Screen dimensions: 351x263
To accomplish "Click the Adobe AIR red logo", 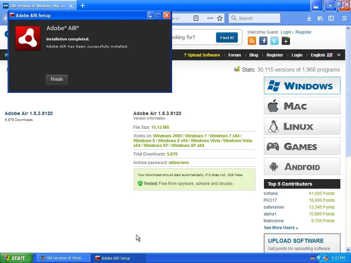I will coord(28,38).
